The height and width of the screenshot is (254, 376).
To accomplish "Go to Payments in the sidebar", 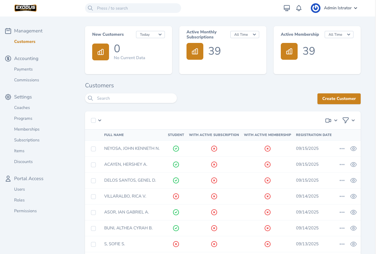I will [23, 69].
